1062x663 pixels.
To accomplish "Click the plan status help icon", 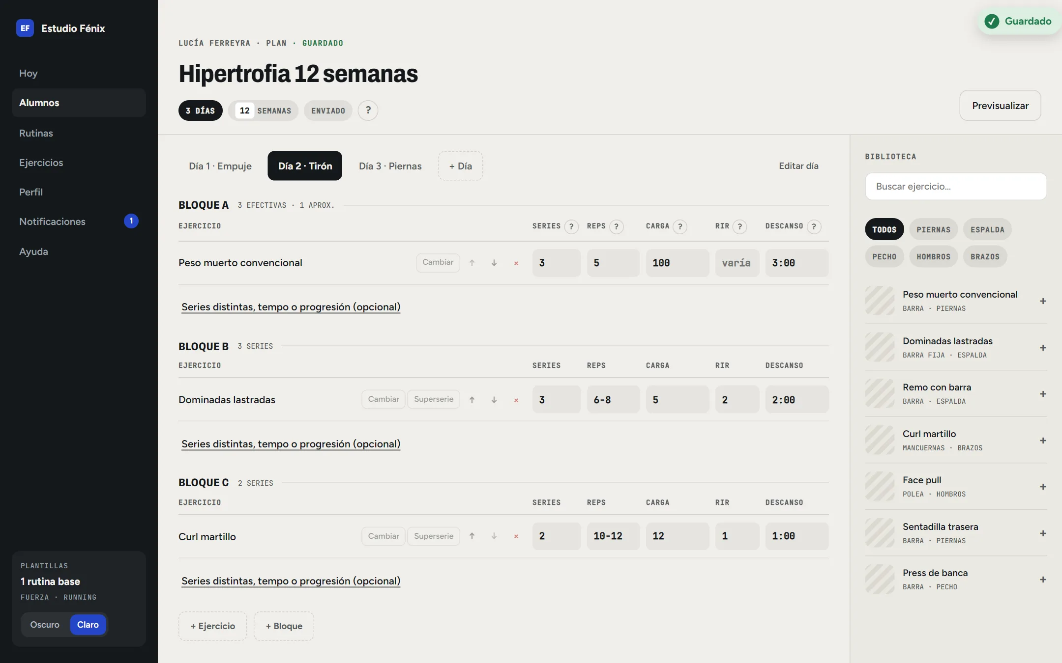I will tap(368, 110).
